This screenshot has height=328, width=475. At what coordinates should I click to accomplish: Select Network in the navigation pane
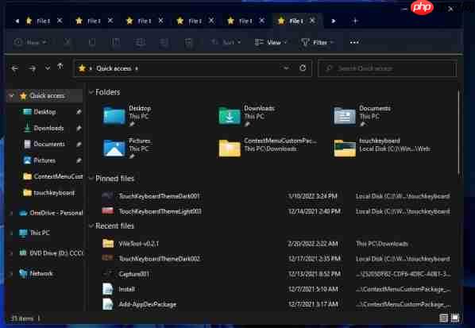[36, 273]
